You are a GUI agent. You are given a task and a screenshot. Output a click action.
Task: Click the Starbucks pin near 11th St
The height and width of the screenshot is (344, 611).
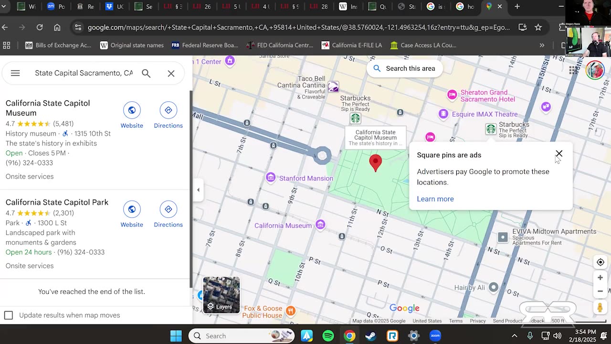355,118
